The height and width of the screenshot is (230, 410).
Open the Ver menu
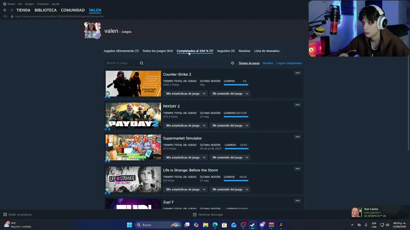pyautogui.click(x=20, y=4)
